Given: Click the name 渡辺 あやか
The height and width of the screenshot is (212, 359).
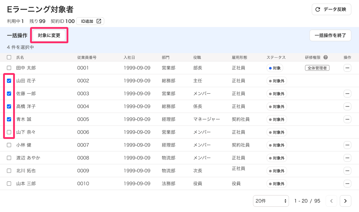Looking at the screenshot, I should click(x=28, y=158).
